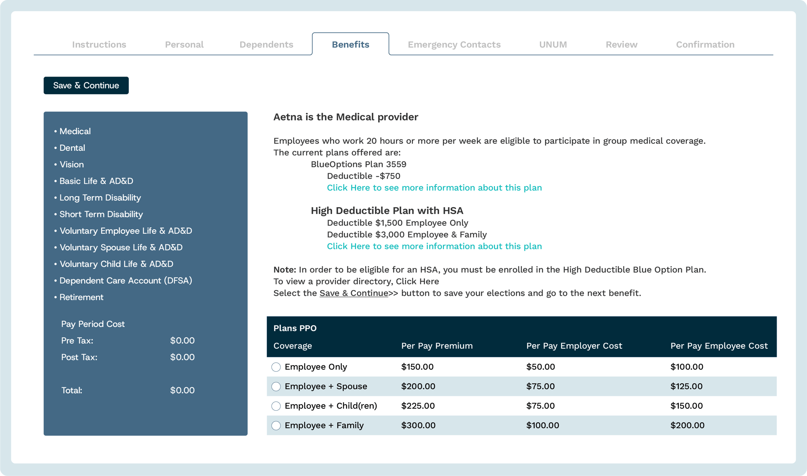
Task: Click the $100.00 employer cost for Employee + Family
Action: [x=543, y=425]
